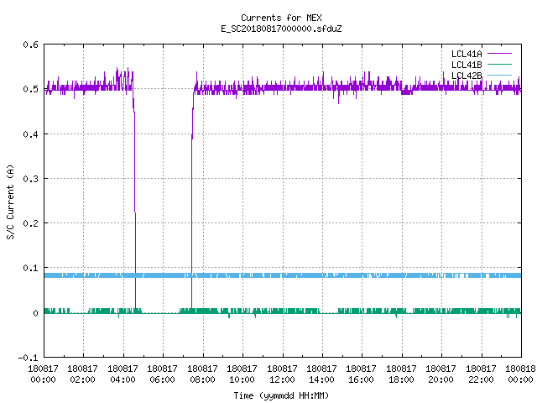This screenshot has width=537, height=403.
Task: Click the green LCL41B trace at 16:00
Action: (x=362, y=311)
